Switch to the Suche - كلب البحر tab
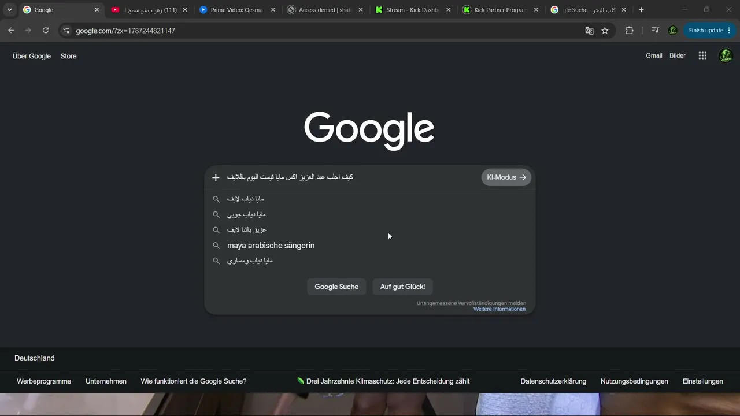The width and height of the screenshot is (740, 416). 589,10
